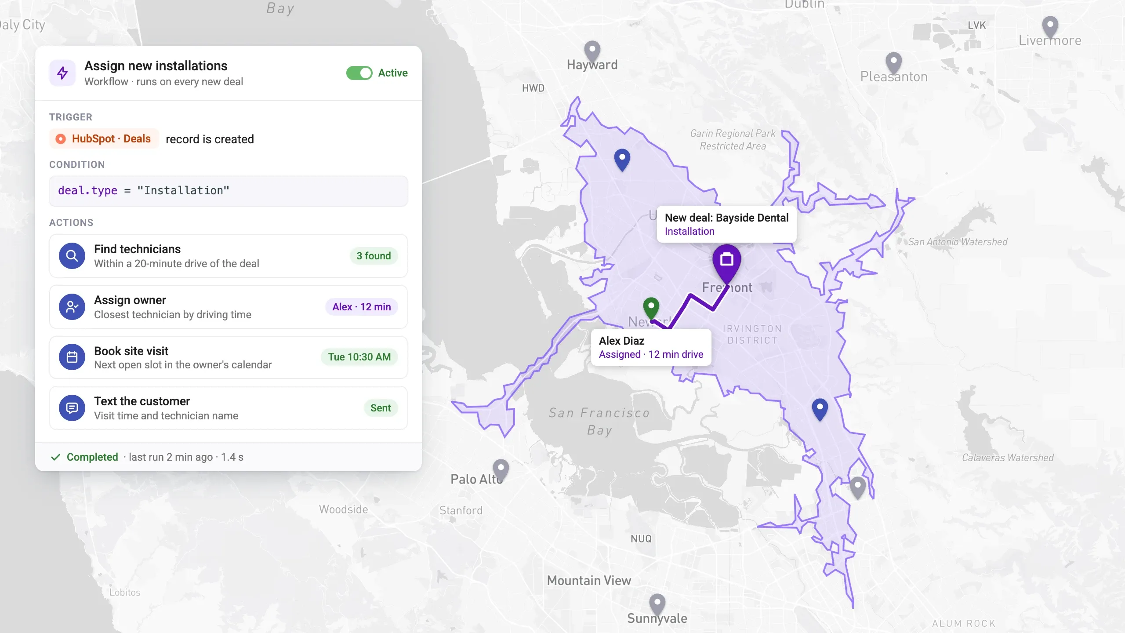
Task: Click the 'Alex · 12 min' badge
Action: 362,307
